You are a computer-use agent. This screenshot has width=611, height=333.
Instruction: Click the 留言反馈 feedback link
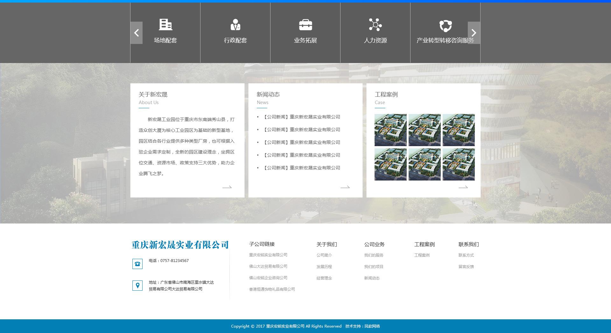tap(466, 267)
